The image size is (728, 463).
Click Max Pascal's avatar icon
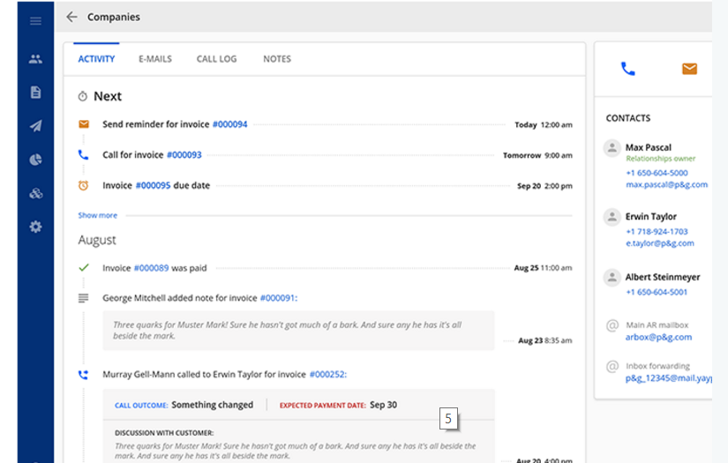tap(612, 148)
